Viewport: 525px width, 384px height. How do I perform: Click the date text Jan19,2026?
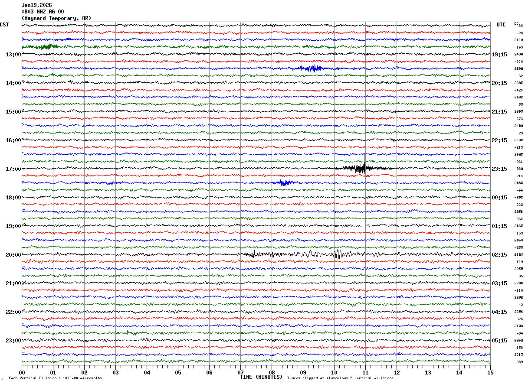pyautogui.click(x=36, y=5)
